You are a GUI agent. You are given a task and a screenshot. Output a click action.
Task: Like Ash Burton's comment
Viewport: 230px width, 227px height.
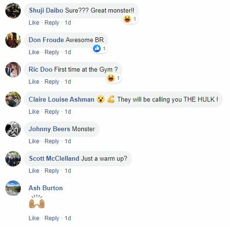tap(34, 218)
